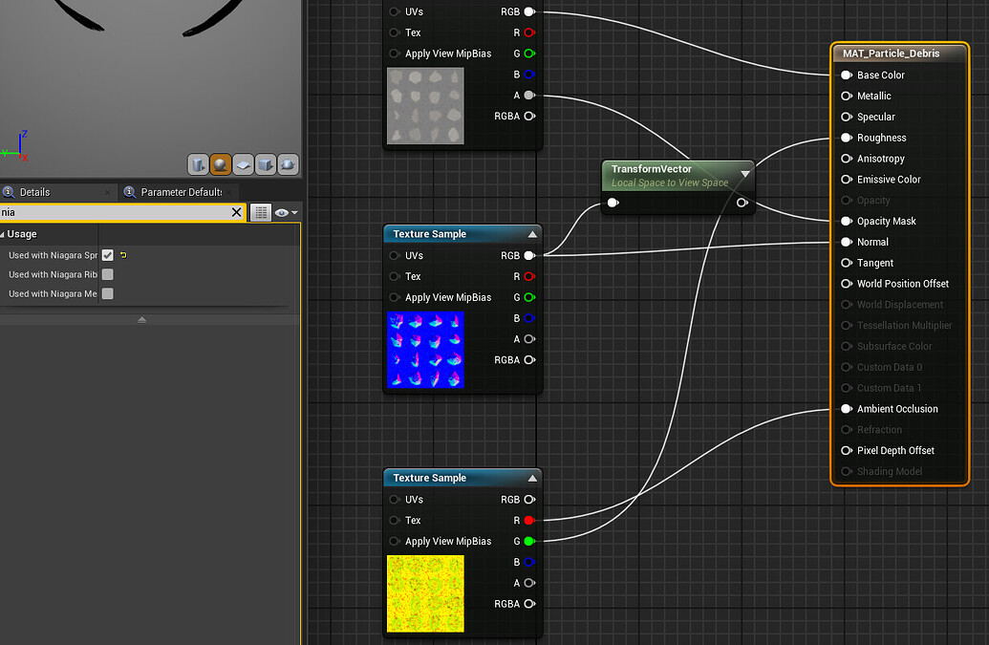Click the yellow texture thumbnail preview
Viewport: 989px width, 645px height.
(425, 593)
